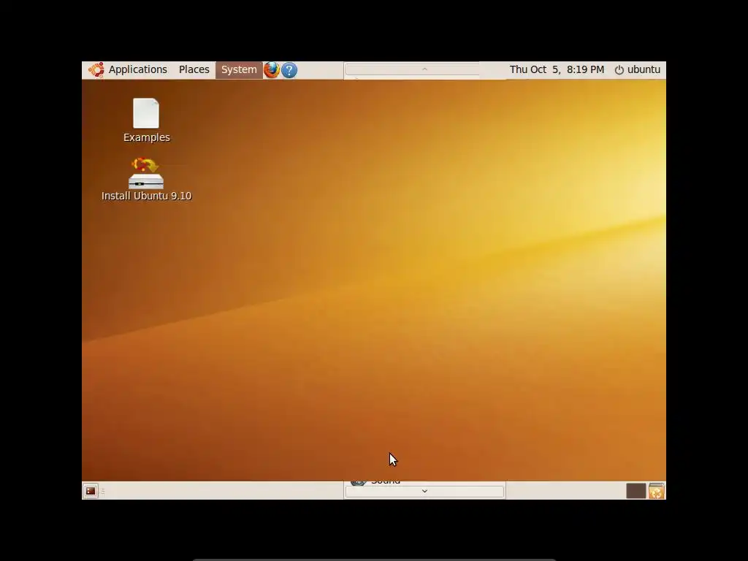Open the Places menu
The width and height of the screenshot is (748, 561).
(194, 69)
